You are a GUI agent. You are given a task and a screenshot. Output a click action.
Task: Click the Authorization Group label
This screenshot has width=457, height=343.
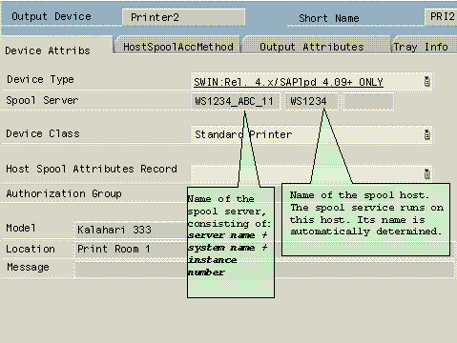pyautogui.click(x=64, y=193)
